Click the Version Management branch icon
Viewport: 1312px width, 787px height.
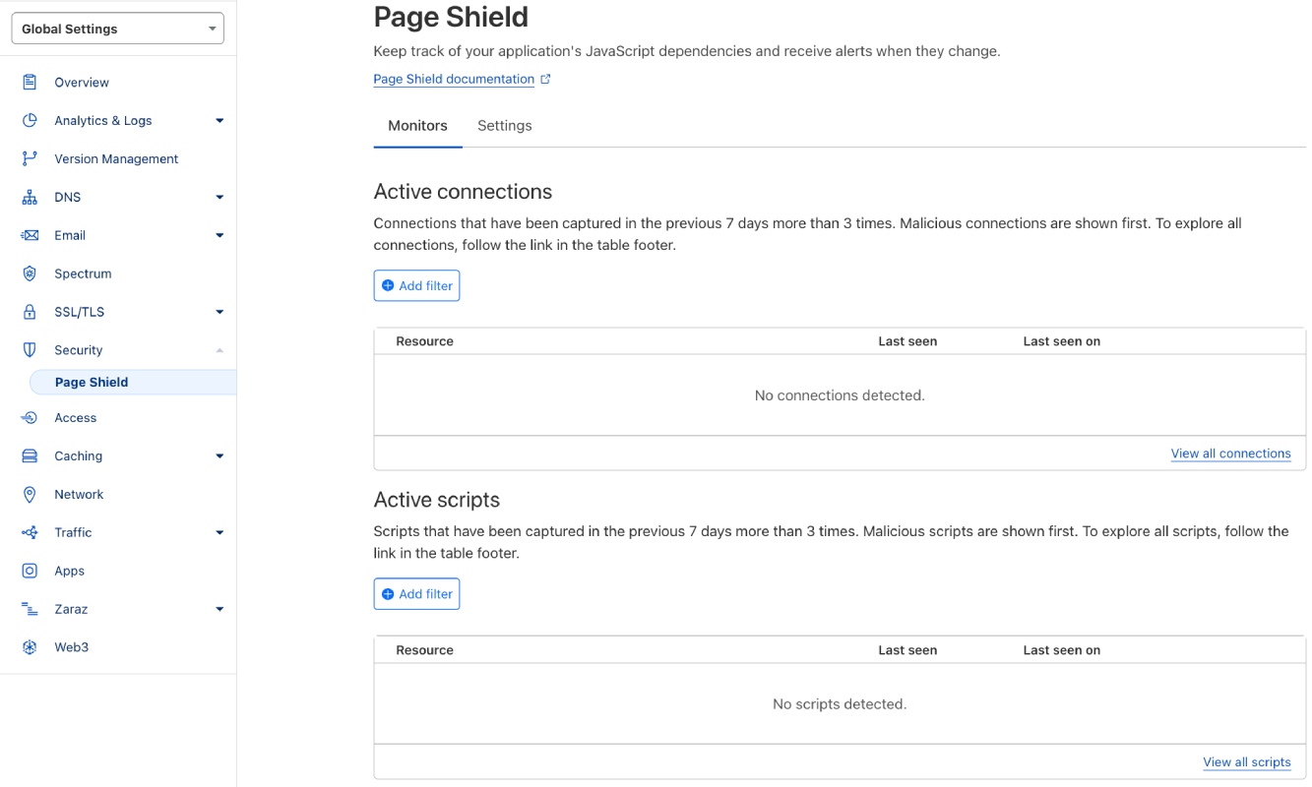pyautogui.click(x=30, y=158)
